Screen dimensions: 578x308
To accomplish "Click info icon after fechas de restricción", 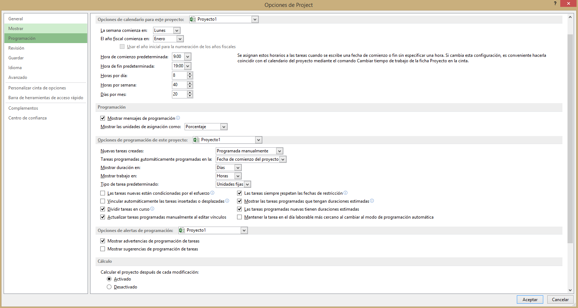I will pos(346,193).
